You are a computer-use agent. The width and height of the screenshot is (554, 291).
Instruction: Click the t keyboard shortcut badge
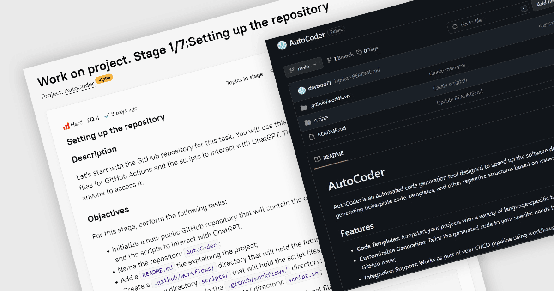click(x=524, y=9)
